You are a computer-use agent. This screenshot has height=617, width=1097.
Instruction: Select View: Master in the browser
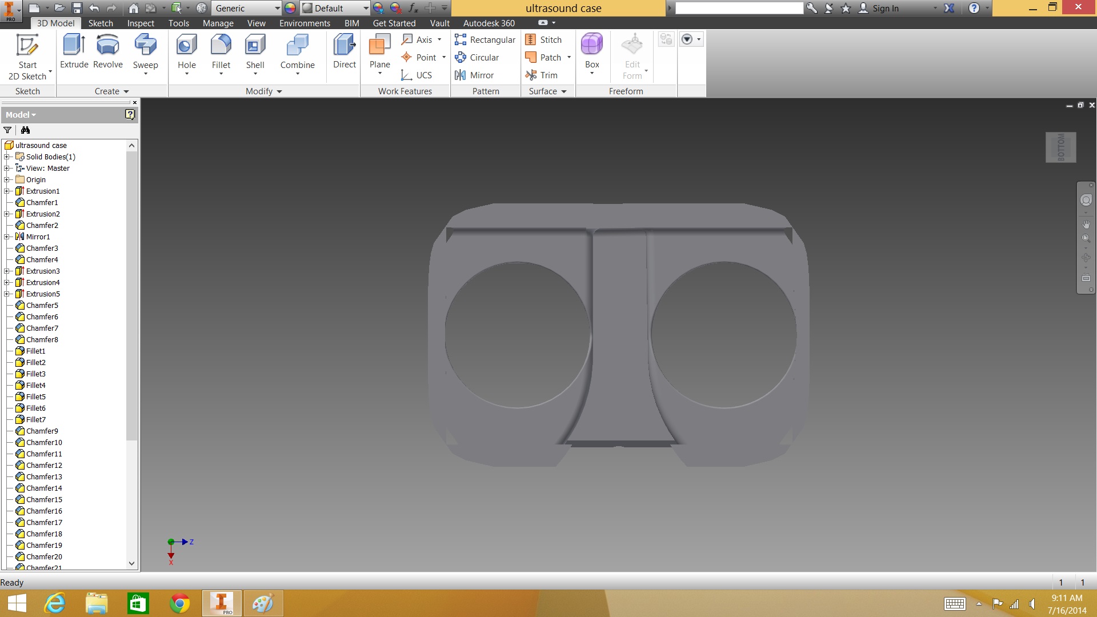coord(47,168)
